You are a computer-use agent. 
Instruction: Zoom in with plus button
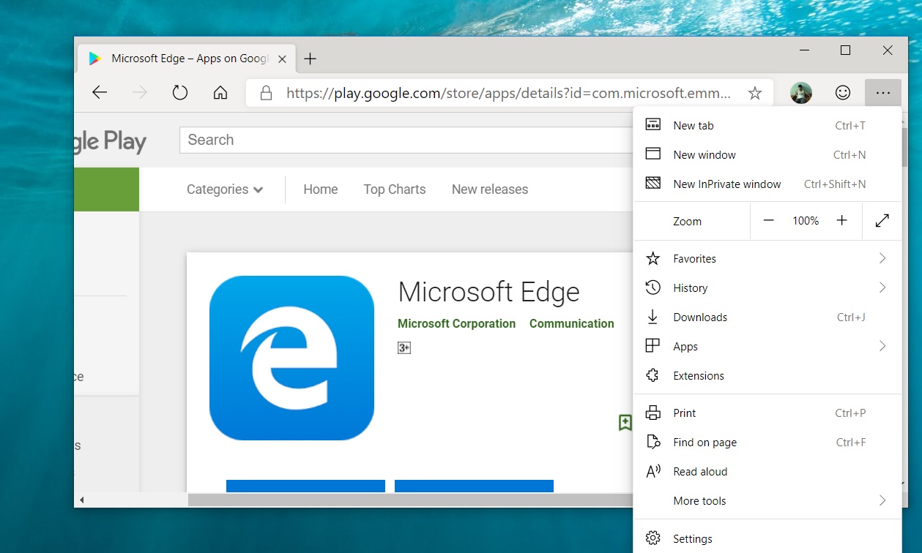(842, 220)
